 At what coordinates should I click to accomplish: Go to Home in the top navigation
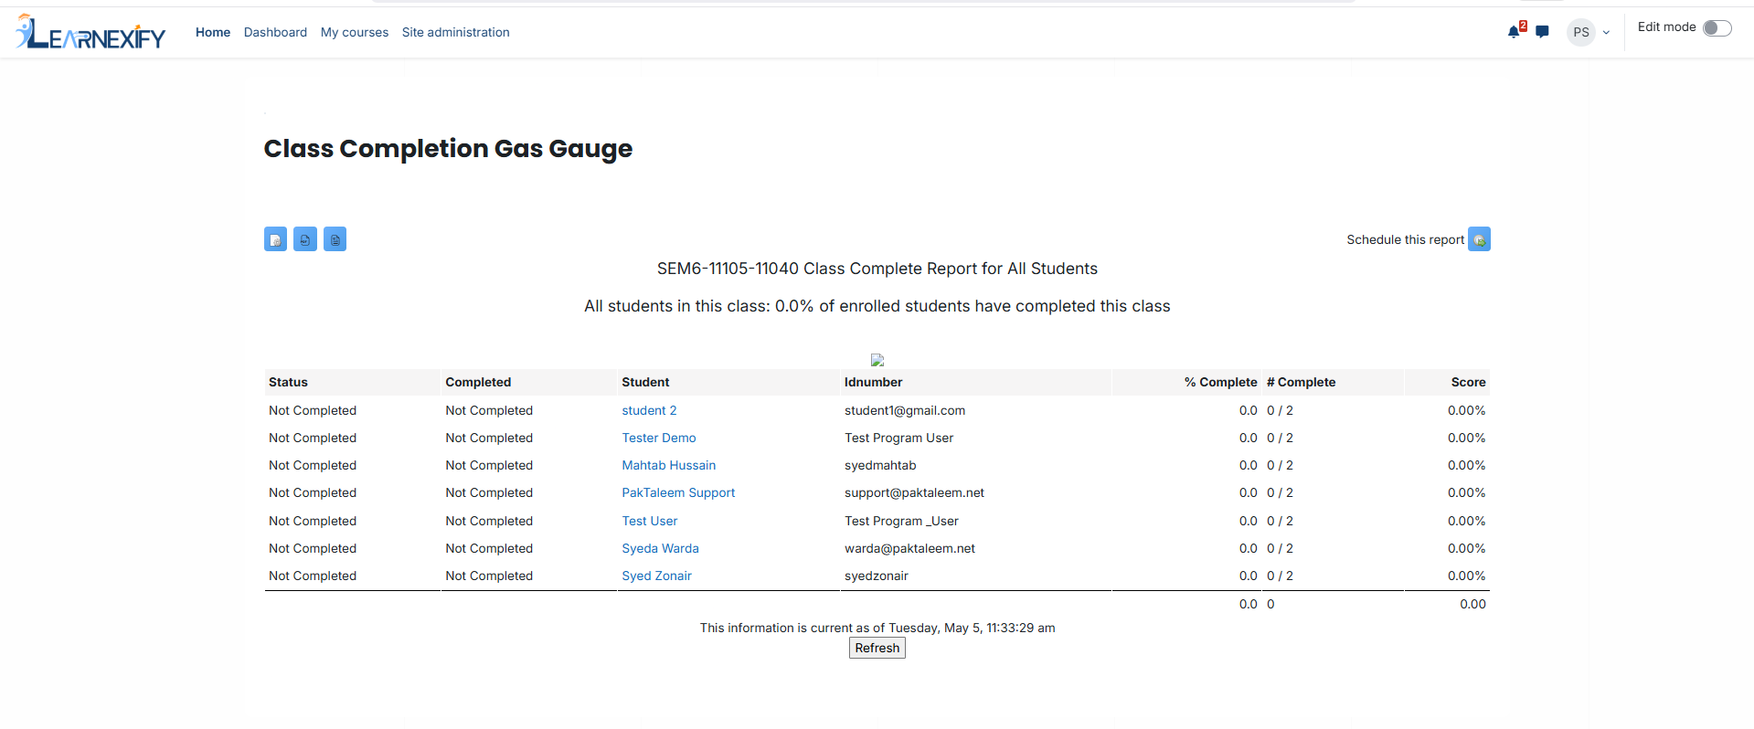(x=213, y=32)
